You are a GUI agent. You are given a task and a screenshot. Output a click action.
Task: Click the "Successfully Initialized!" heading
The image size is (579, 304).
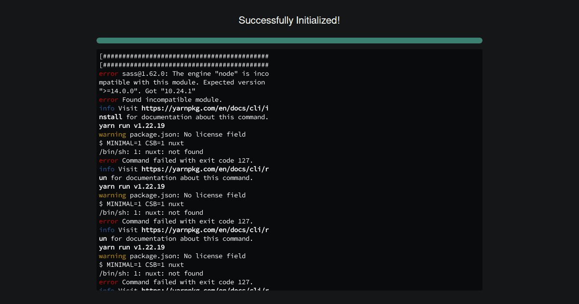point(289,20)
